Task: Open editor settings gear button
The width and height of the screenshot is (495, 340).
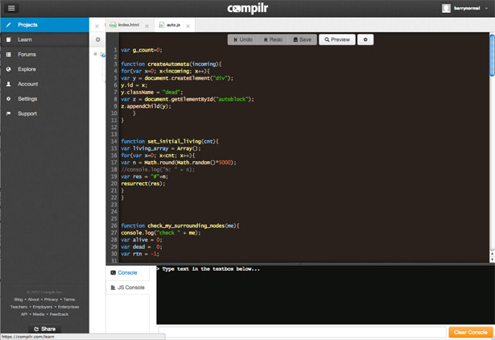Action: click(365, 39)
